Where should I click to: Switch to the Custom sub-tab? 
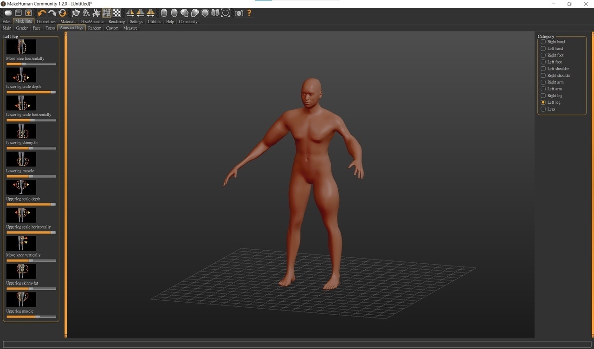point(112,28)
